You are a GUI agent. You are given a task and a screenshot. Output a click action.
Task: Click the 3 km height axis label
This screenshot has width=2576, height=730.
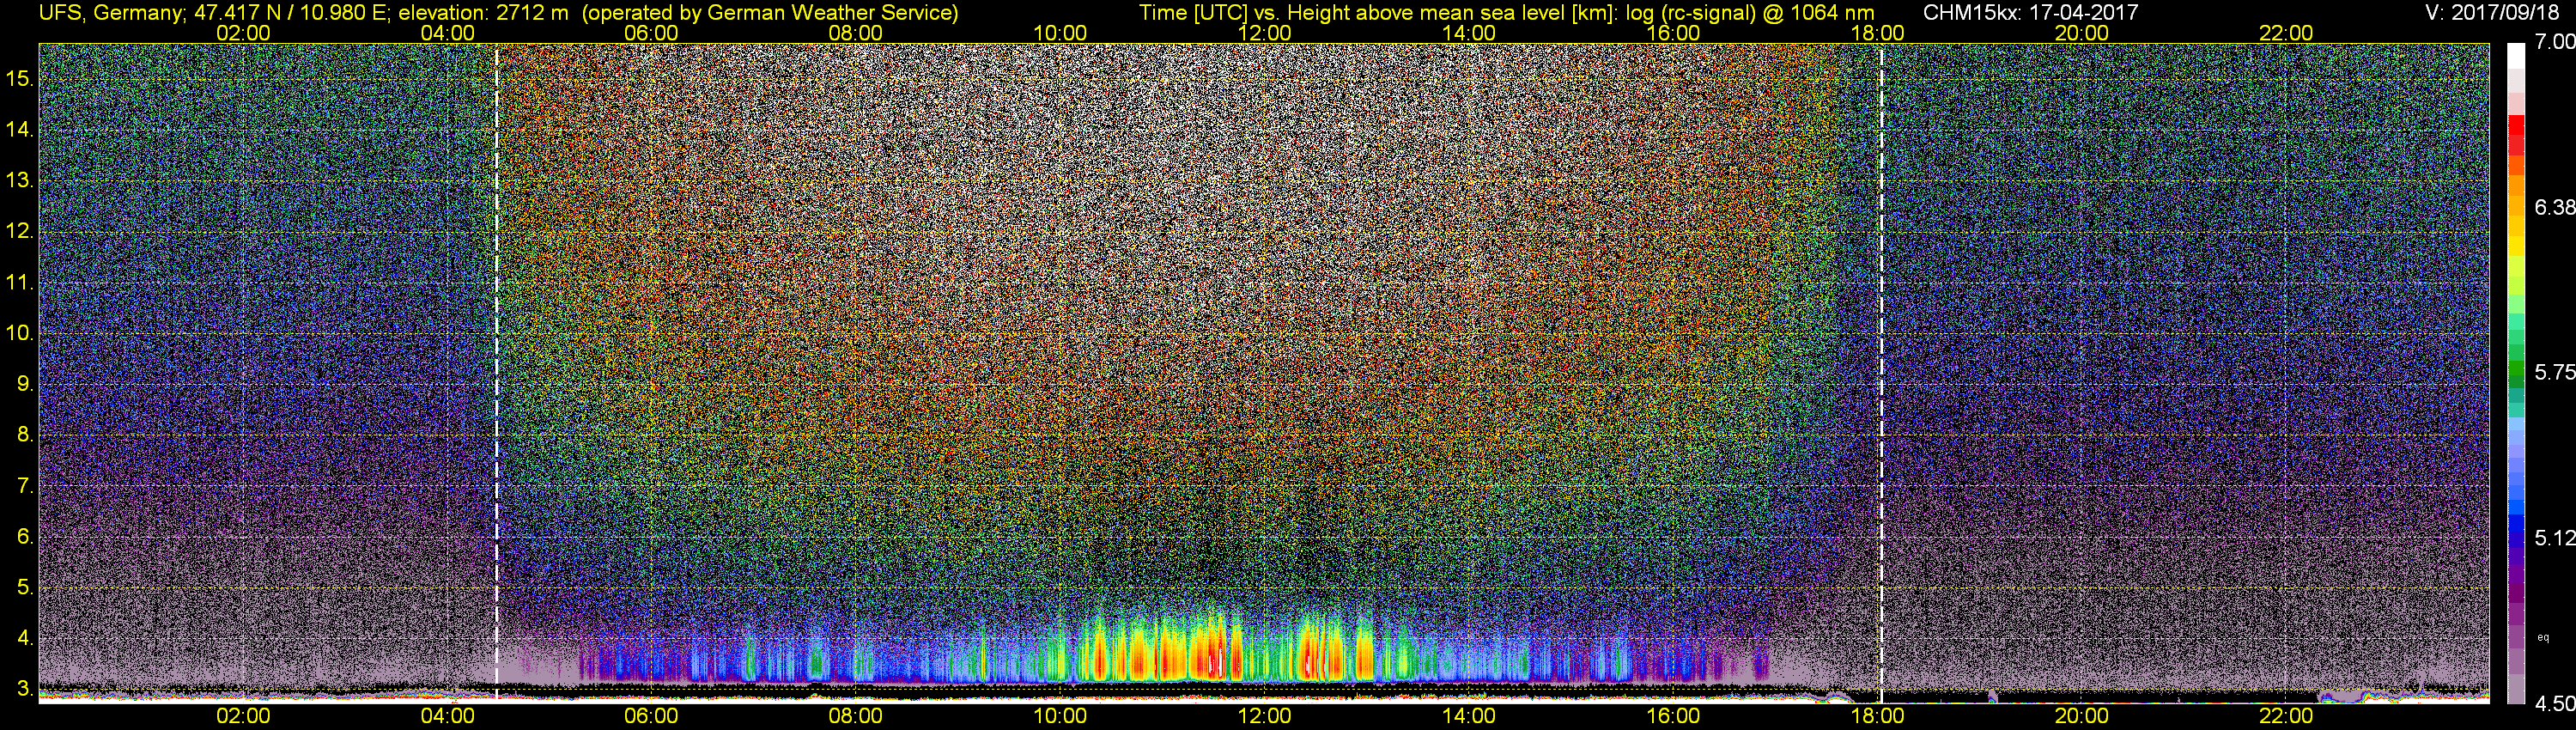(x=23, y=689)
